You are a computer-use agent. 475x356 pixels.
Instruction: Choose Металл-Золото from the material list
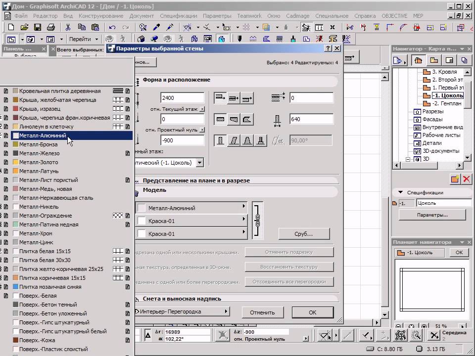click(x=71, y=162)
